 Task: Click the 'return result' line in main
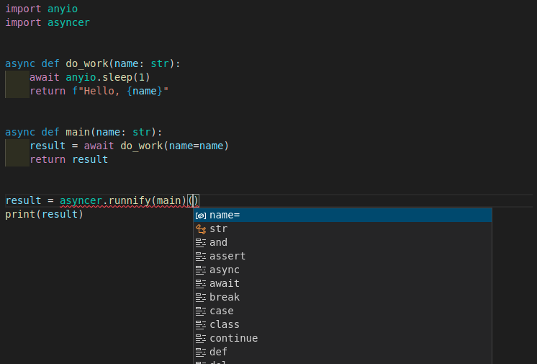tap(68, 159)
